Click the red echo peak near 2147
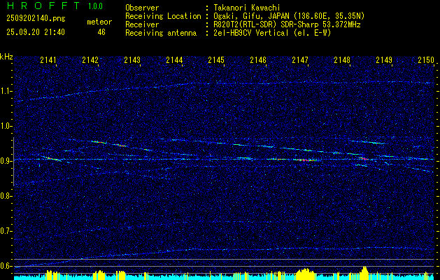Screen dimensions: 440x280 coord(302,160)
